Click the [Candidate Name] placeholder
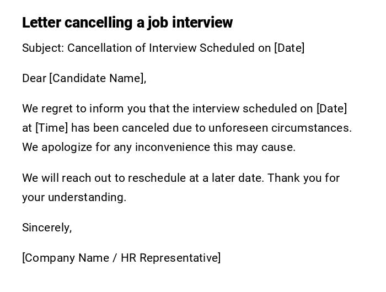 pos(96,78)
